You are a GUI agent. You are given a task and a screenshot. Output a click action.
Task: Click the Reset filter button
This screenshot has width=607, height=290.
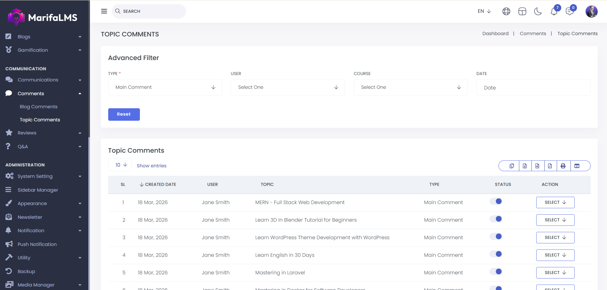pos(124,114)
